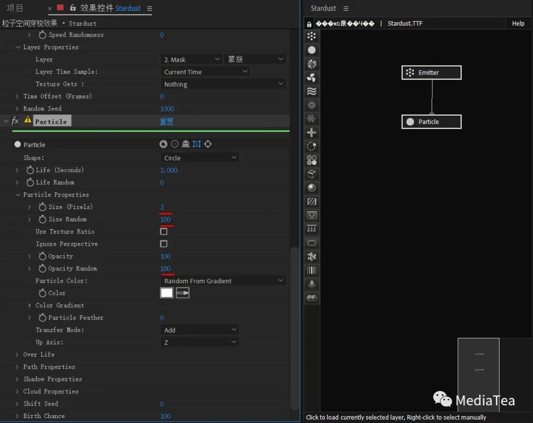The image size is (533, 423).
Task: Click the crosshair preset icon beside Particle
Action: tap(208, 144)
